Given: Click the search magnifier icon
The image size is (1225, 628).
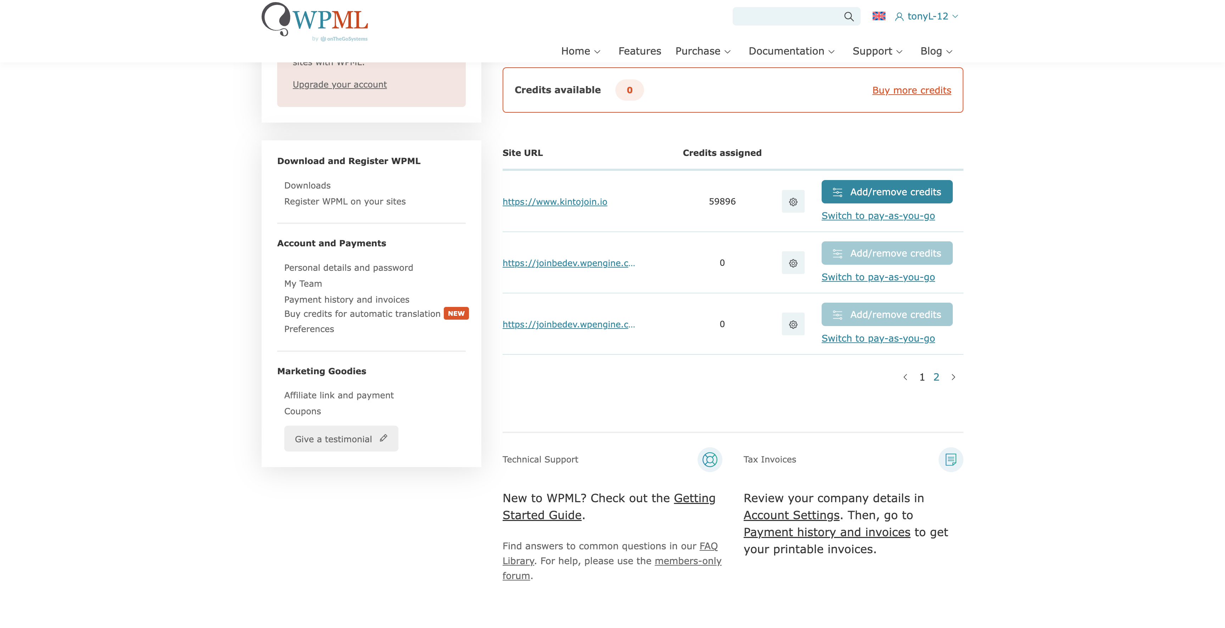Looking at the screenshot, I should coord(848,17).
